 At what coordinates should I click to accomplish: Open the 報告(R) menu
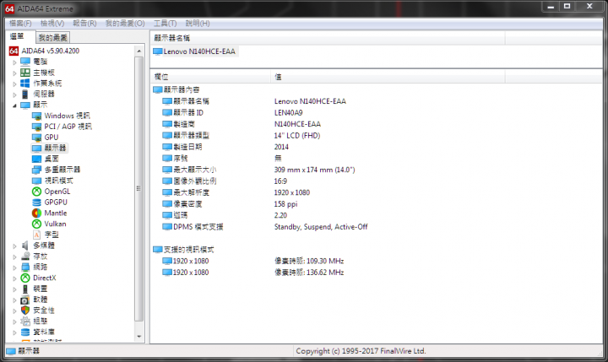(84, 24)
